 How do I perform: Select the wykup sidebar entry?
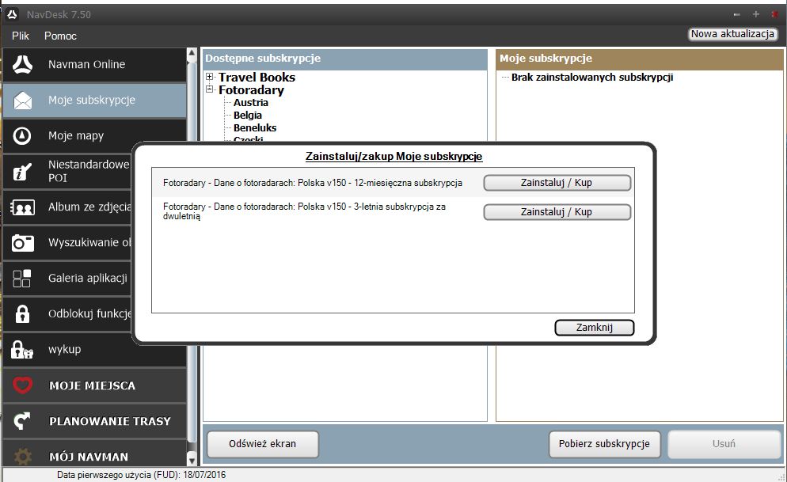(x=95, y=350)
